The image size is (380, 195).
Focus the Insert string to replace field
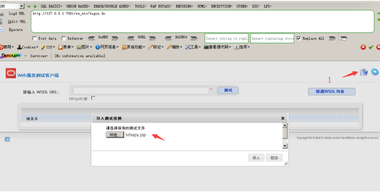[x=227, y=39]
